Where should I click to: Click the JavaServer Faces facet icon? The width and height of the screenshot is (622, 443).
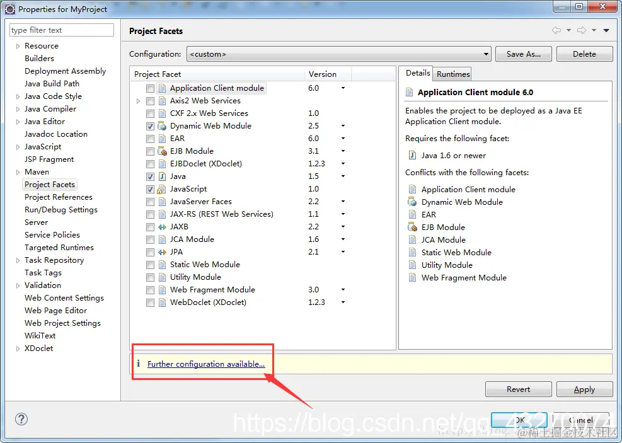[x=162, y=202]
